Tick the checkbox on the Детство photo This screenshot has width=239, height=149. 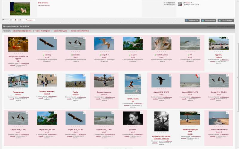(x=141, y=113)
